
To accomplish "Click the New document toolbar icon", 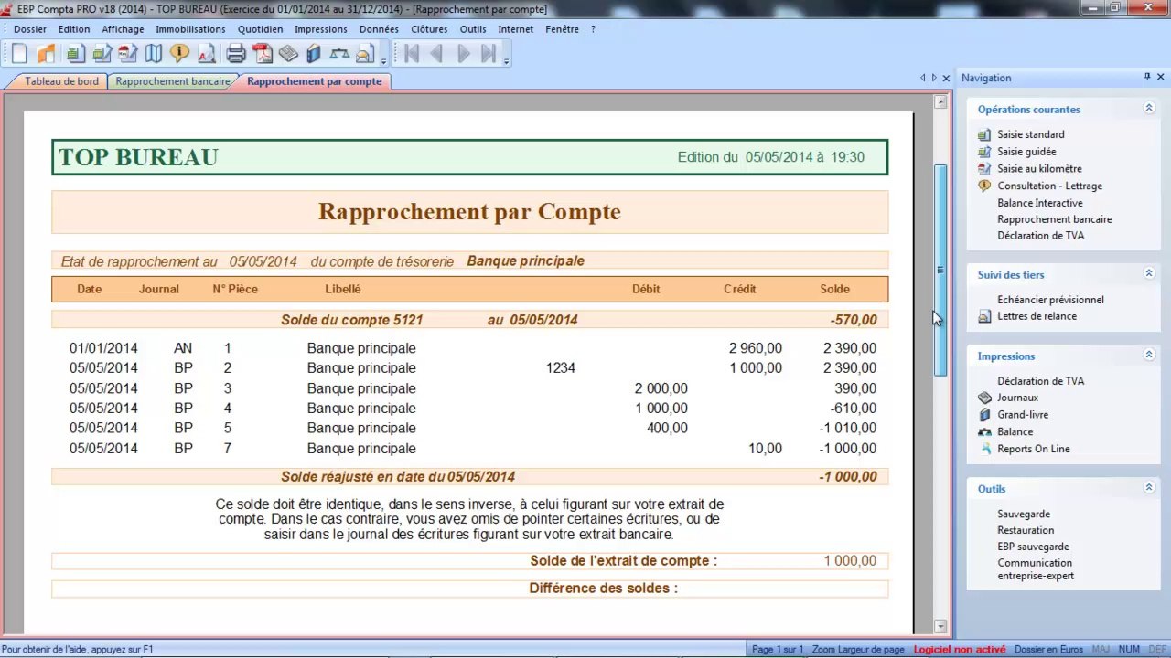I will (x=19, y=54).
